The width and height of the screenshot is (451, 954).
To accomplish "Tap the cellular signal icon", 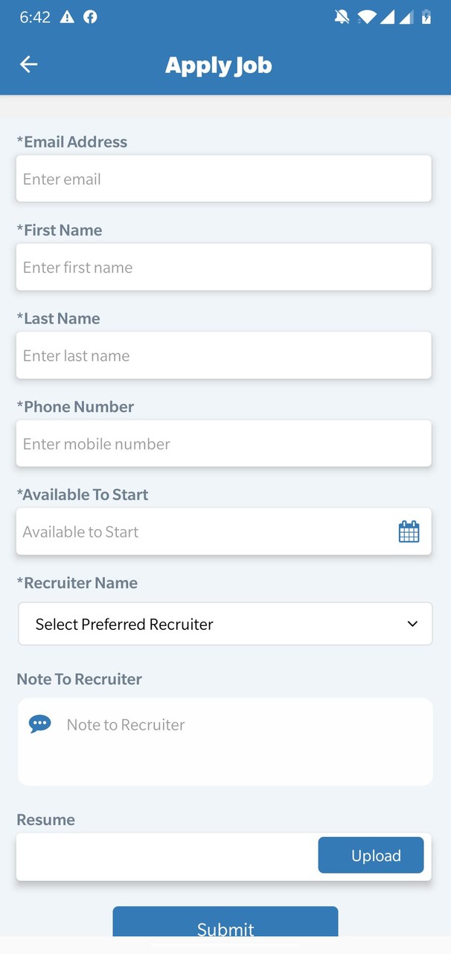I will coord(389,16).
